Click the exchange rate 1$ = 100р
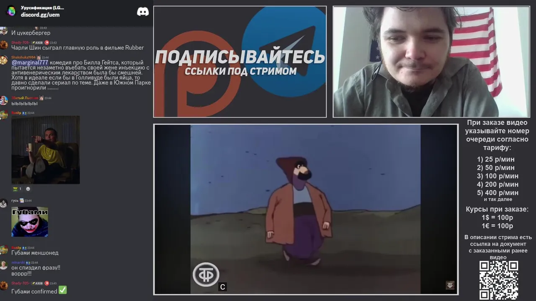This screenshot has height=301, width=536. coord(497,218)
